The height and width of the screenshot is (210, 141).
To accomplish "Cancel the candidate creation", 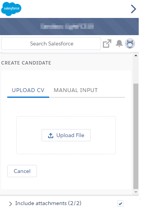I will click(22, 171).
